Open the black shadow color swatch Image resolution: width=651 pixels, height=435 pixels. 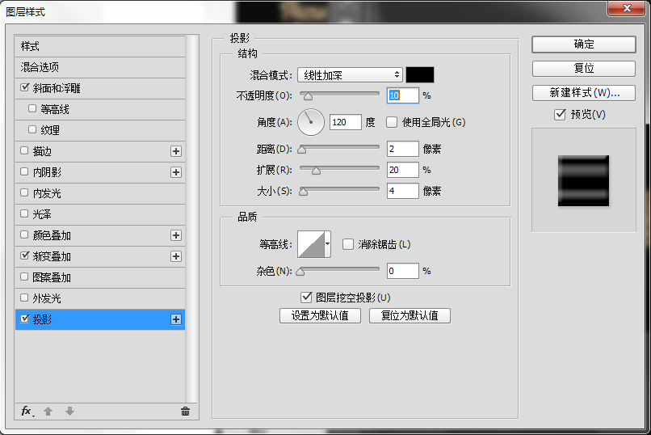pyautogui.click(x=420, y=74)
